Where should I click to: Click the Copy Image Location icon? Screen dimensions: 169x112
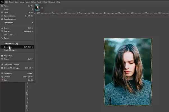[2, 65]
